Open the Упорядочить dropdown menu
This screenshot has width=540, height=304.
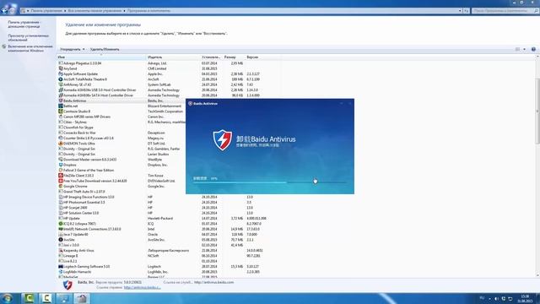click(x=72, y=49)
